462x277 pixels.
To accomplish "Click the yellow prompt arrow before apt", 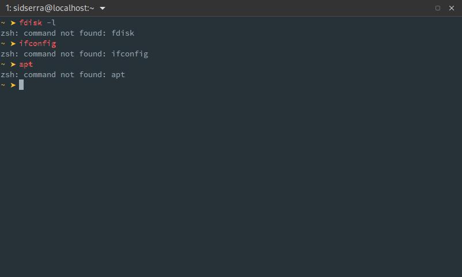I will (13, 64).
